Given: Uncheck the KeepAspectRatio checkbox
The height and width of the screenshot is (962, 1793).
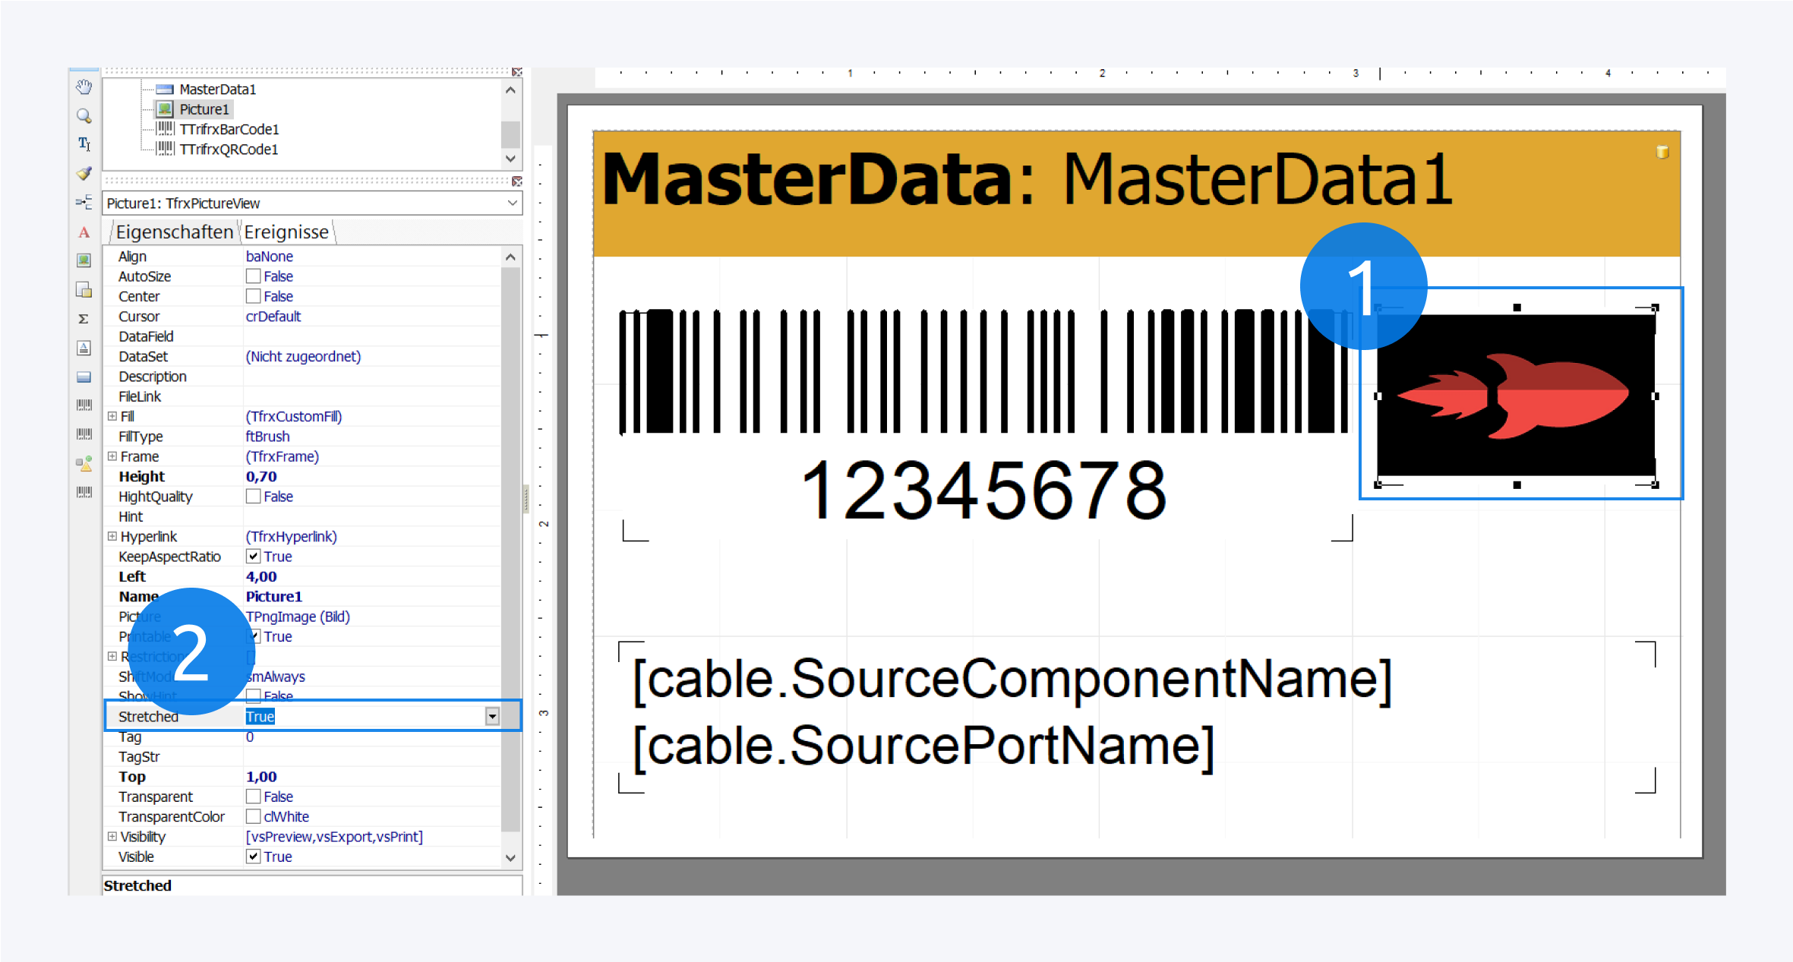Looking at the screenshot, I should (254, 557).
